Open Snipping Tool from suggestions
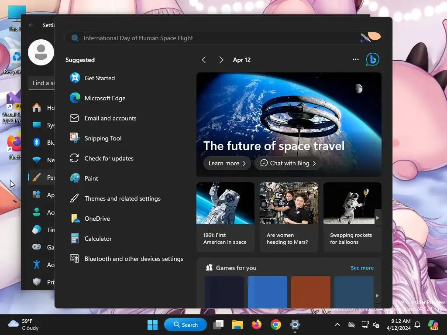 click(x=96, y=138)
